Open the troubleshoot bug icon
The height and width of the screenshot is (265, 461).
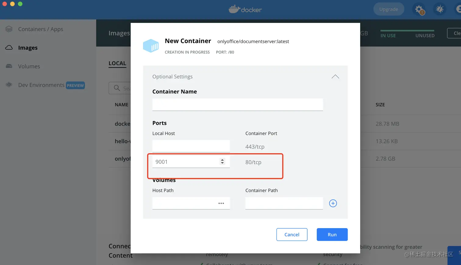pyautogui.click(x=439, y=9)
